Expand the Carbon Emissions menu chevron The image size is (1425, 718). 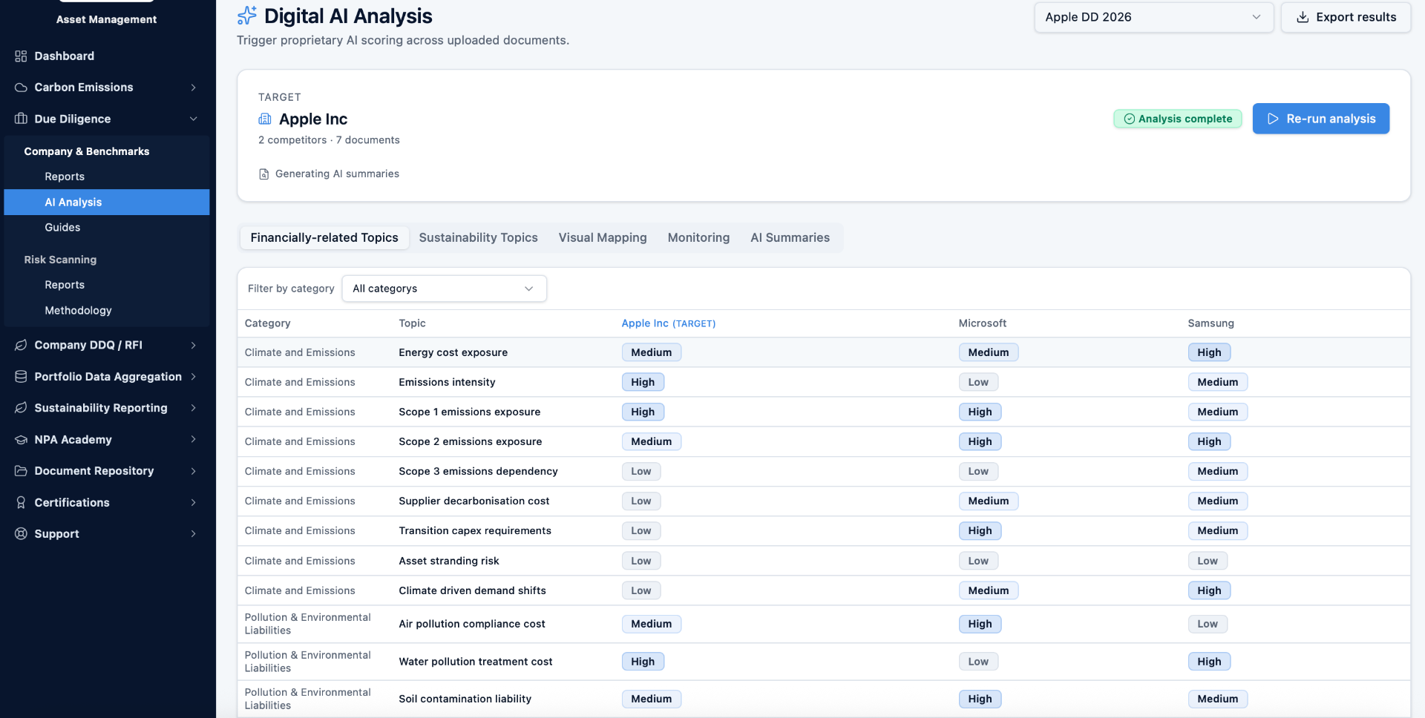point(193,88)
